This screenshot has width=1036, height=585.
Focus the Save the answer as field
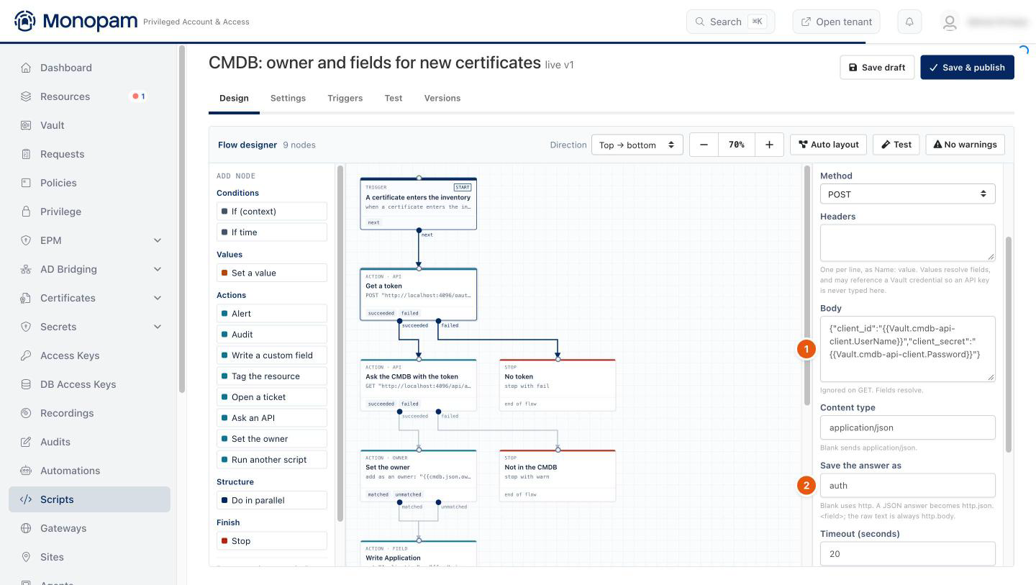[907, 486]
